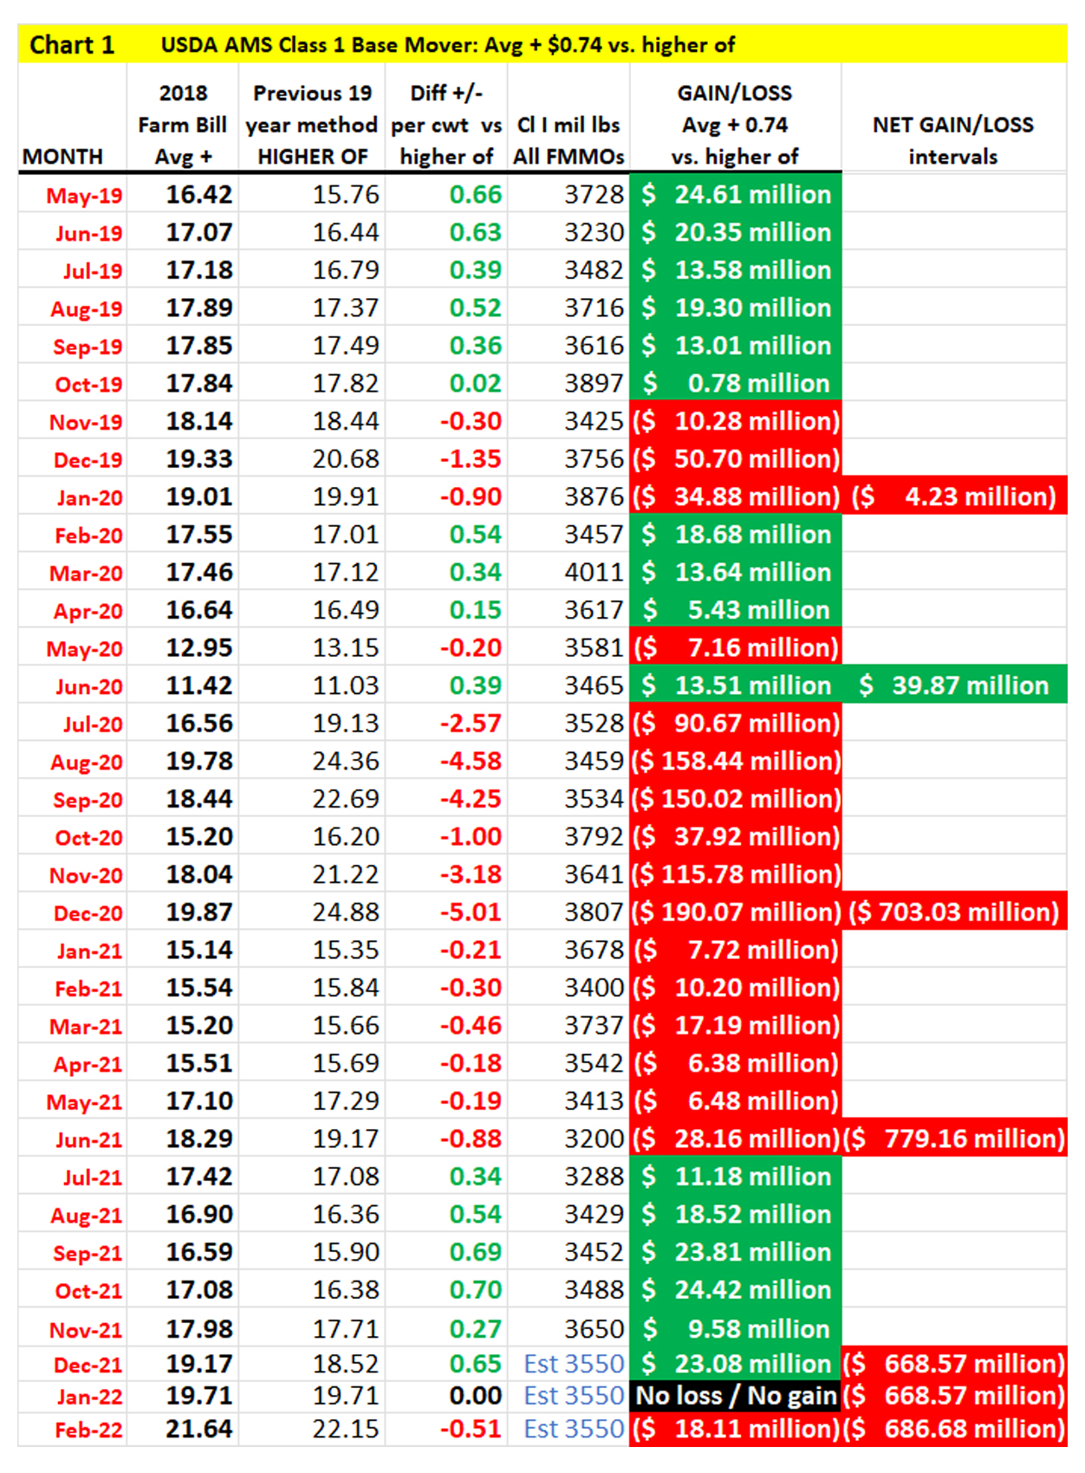Click the Feb-22 month label
Image resolution: width=1085 pixels, height=1473 pixels.
(88, 1430)
